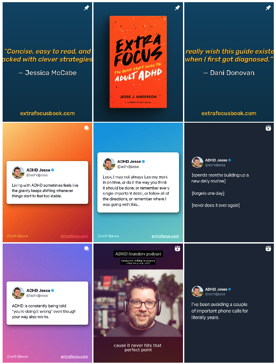Click the pin icon on Dani Donovan post

pos(268,8)
